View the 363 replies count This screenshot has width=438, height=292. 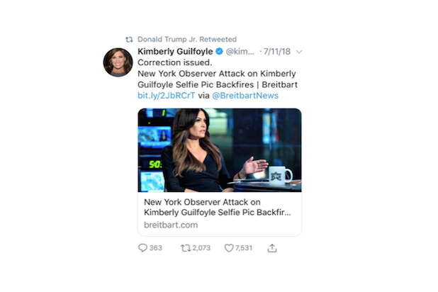coord(156,248)
